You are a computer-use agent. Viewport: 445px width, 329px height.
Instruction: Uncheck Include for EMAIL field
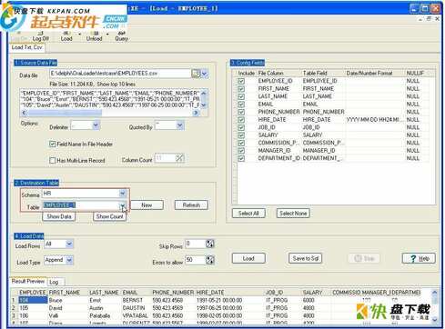(241, 105)
